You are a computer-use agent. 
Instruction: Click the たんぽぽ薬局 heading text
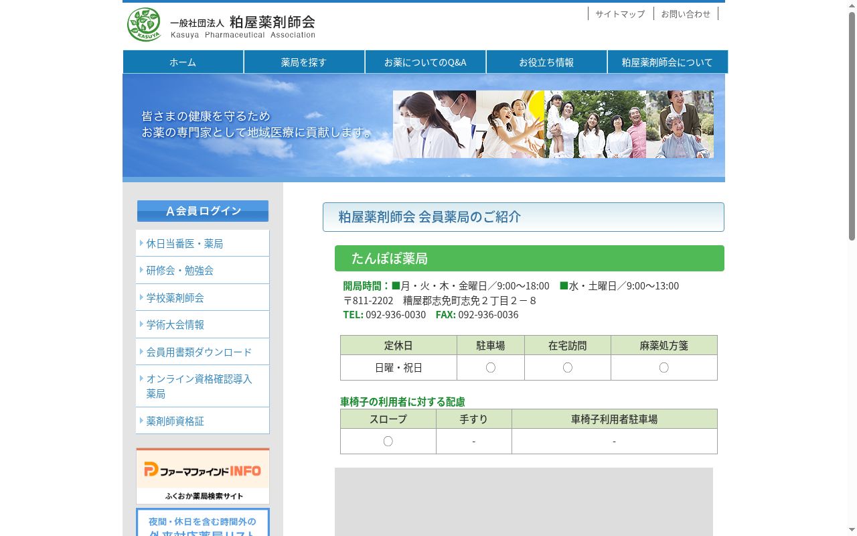point(389,259)
